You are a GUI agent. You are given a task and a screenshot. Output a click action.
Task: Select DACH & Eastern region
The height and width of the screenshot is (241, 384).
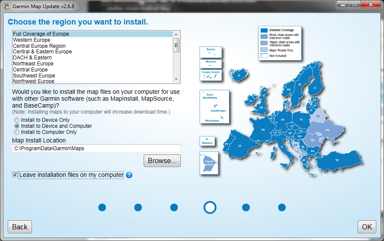(32, 58)
